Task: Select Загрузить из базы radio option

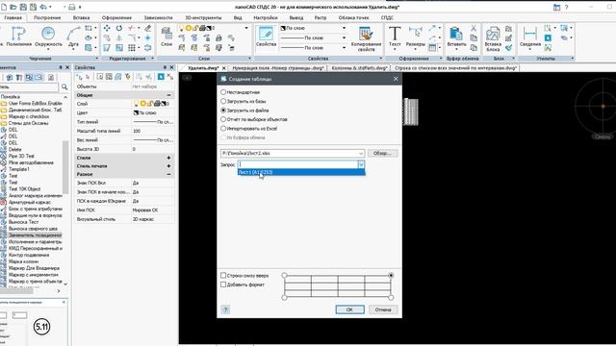Action: point(223,101)
